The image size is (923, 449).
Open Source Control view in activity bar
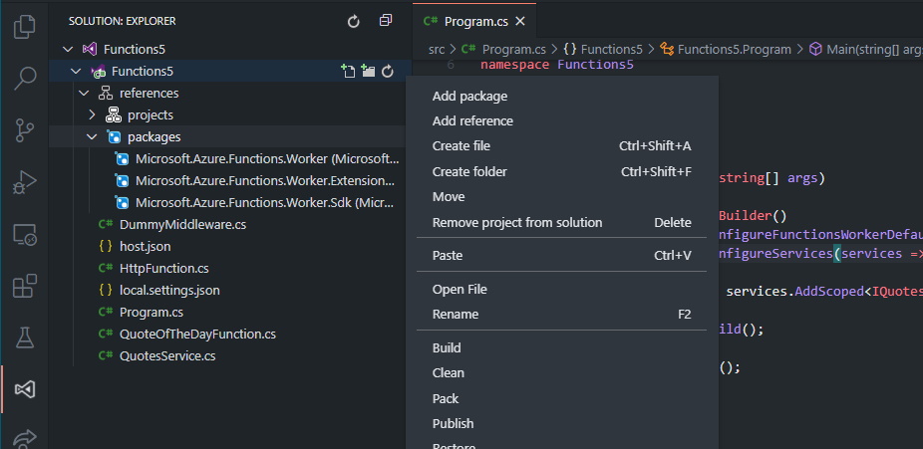coord(24,129)
